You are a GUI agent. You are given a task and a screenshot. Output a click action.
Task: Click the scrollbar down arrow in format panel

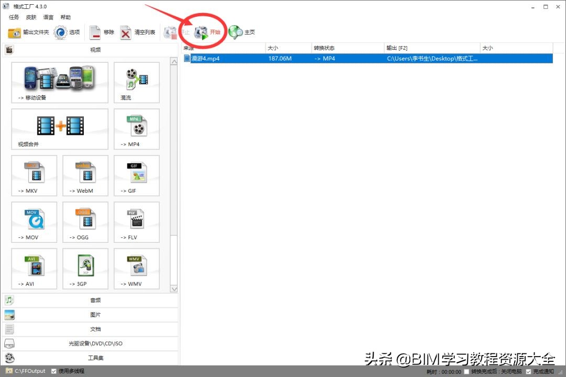174,289
